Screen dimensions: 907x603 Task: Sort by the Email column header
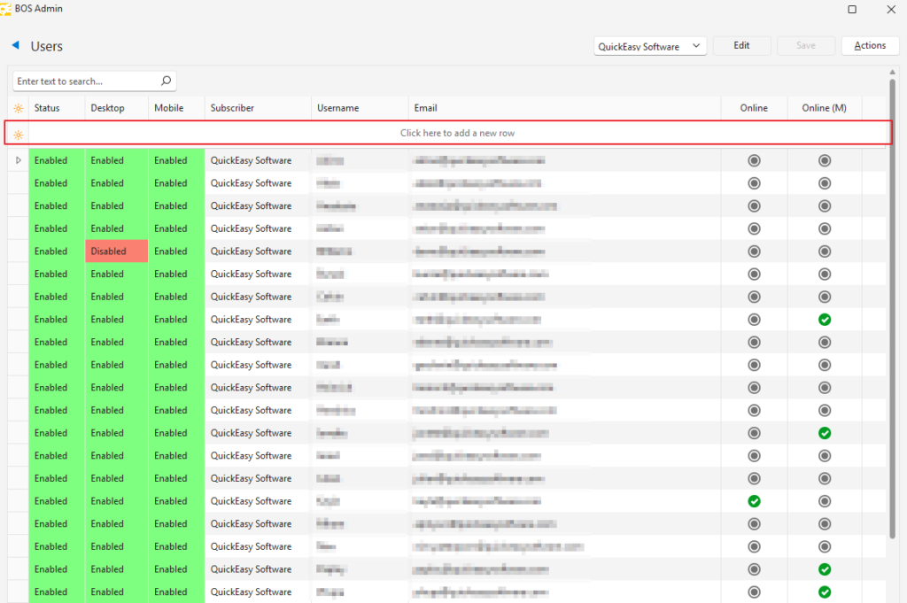pos(425,108)
